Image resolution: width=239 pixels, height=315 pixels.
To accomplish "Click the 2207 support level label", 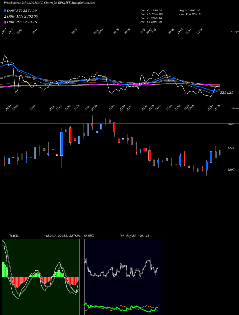I will point(231,170).
